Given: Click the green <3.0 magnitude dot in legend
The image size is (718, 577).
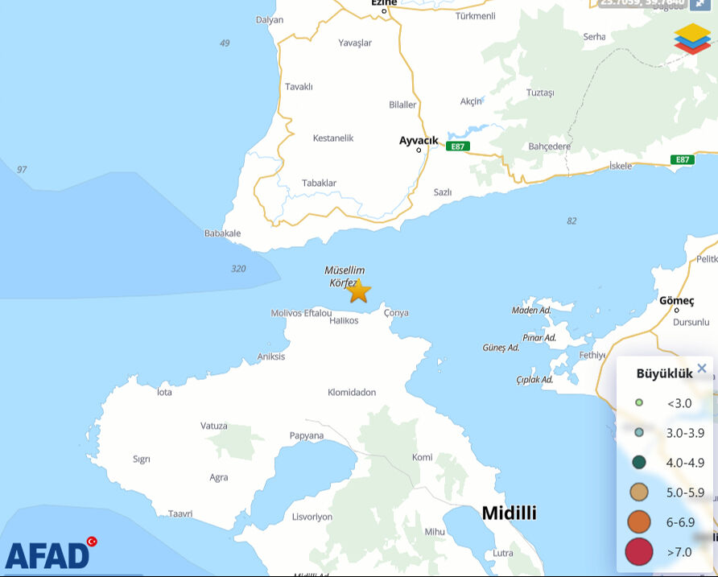Looking at the screenshot, I should 640,403.
